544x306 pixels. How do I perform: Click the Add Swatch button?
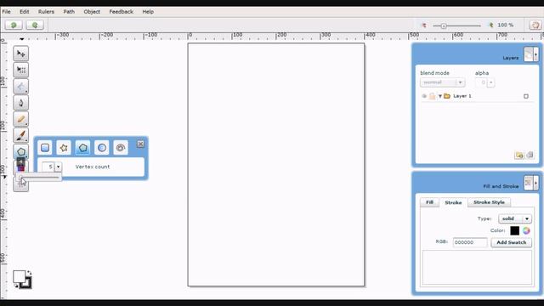(x=512, y=242)
